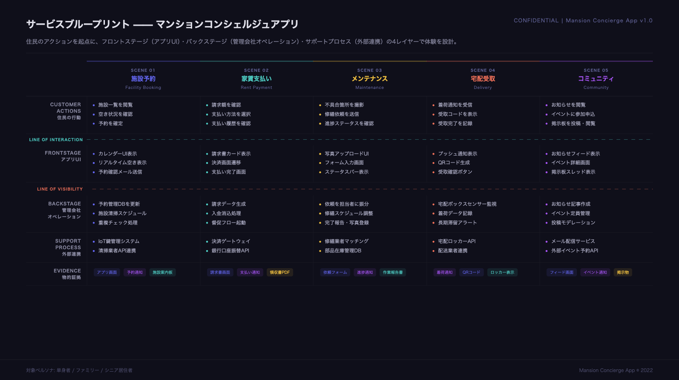This screenshot has width=679, height=380.
Task: Click the アプリ画面 evidence tag
Action: 107,272
